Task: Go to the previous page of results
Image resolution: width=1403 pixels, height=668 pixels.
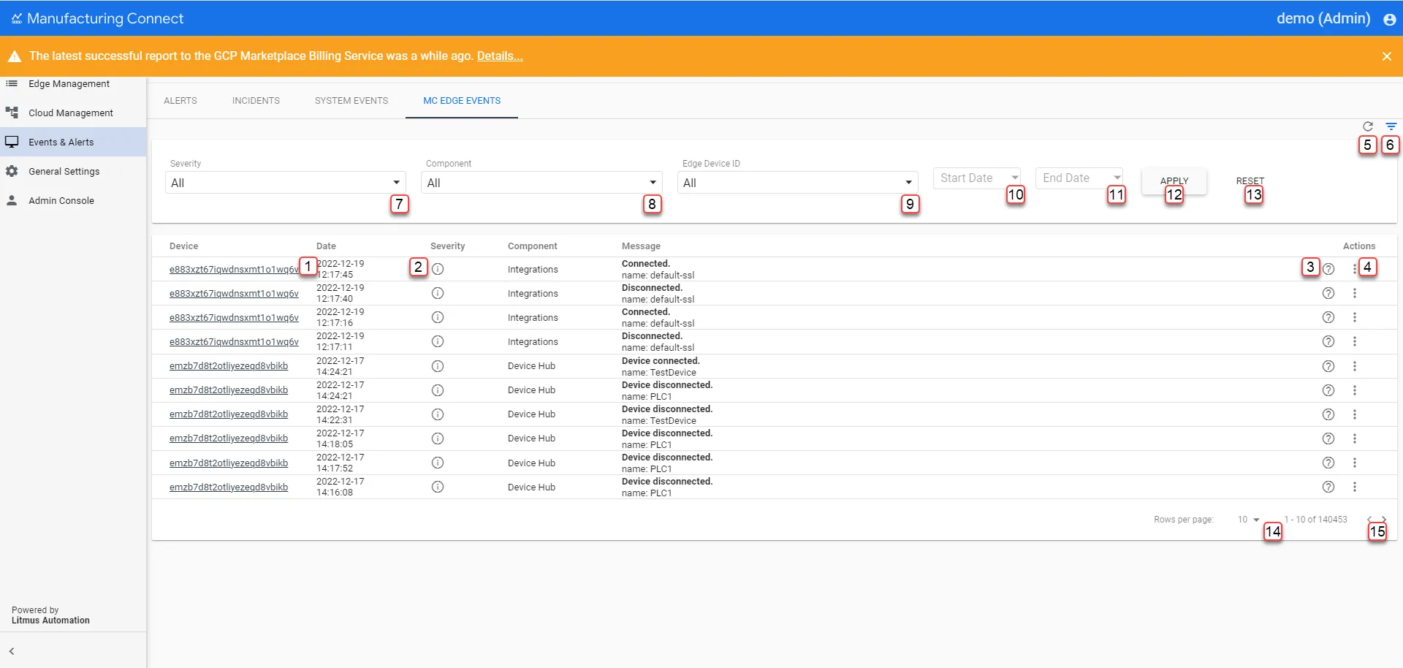Action: 1369,520
